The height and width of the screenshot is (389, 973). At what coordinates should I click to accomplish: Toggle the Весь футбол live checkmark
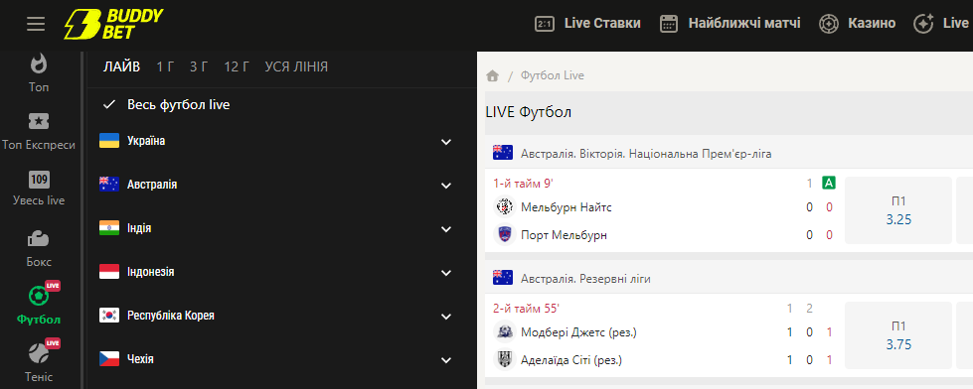(x=109, y=104)
